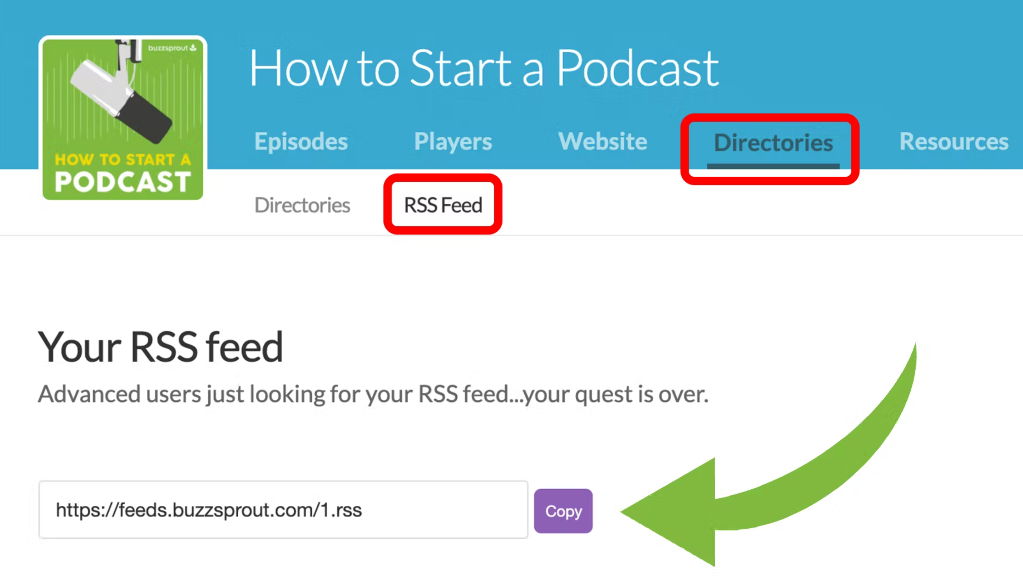1023x581 pixels.
Task: Click the Directories sub-tab link
Action: tap(302, 205)
